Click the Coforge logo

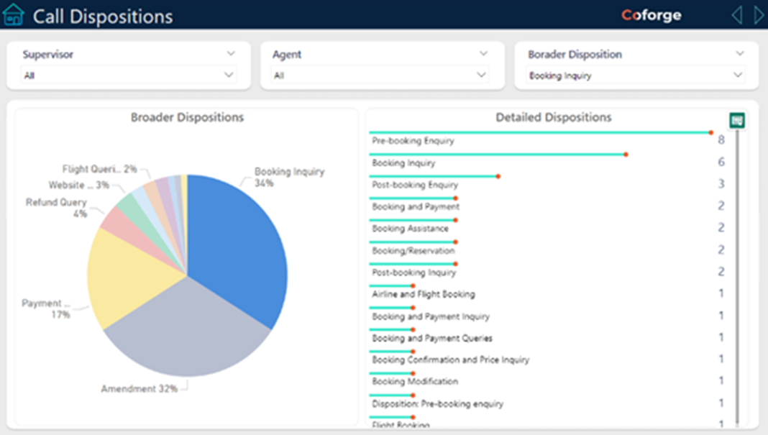651,15
